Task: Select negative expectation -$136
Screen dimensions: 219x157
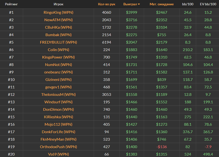Action: click(162, 147)
